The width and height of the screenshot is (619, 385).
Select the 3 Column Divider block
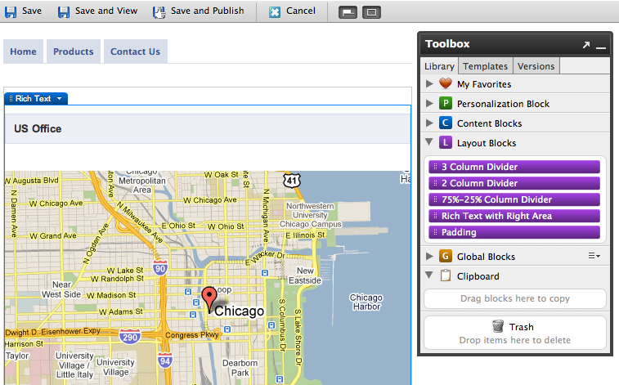pos(514,167)
